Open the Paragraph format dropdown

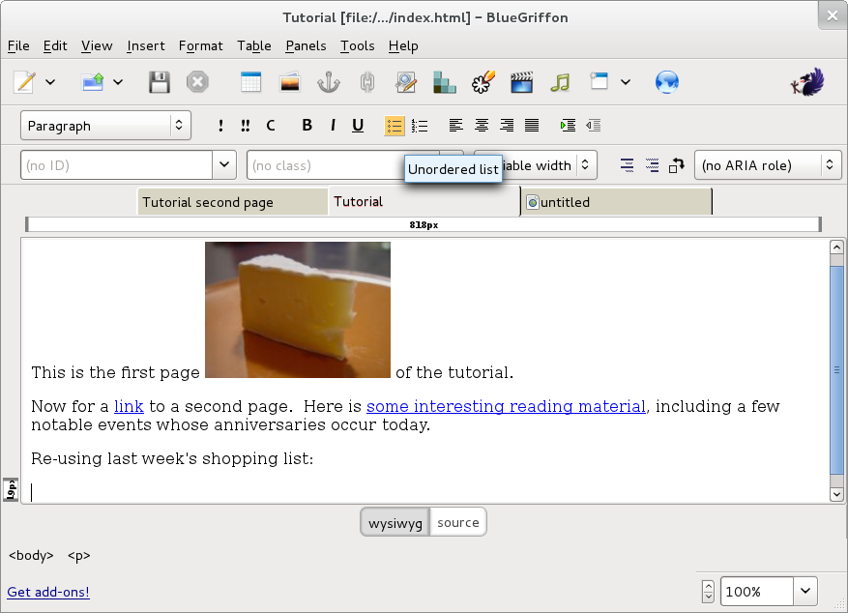[105, 126]
